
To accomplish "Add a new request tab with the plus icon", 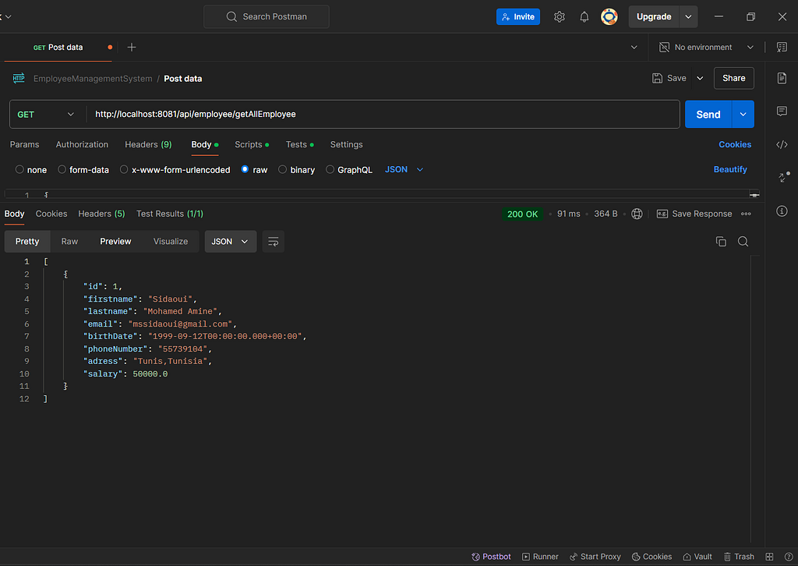I will (131, 48).
